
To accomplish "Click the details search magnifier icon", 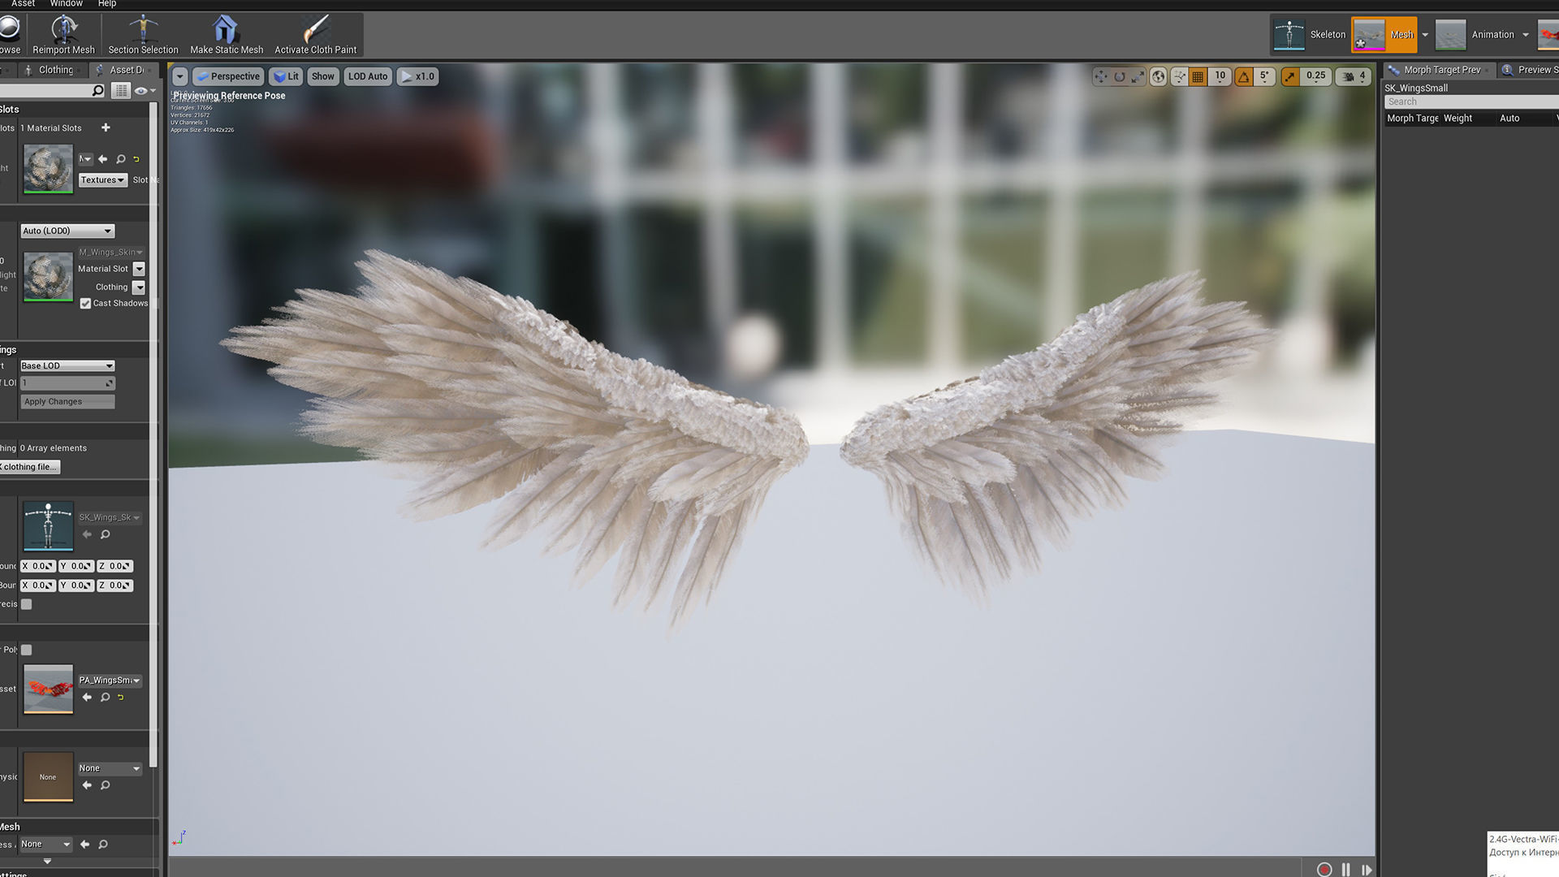I will (98, 91).
